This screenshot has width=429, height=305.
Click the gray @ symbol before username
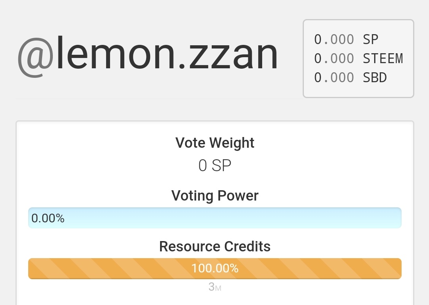coord(35,58)
